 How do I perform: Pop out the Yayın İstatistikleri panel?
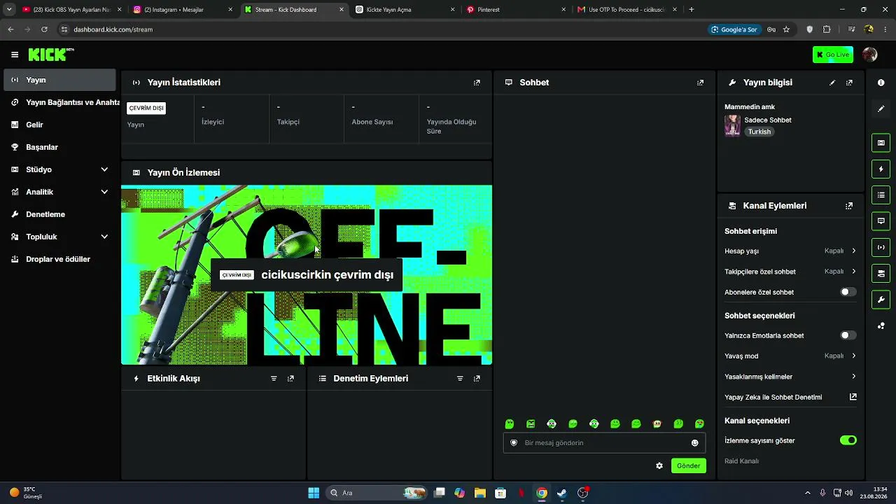[477, 83]
